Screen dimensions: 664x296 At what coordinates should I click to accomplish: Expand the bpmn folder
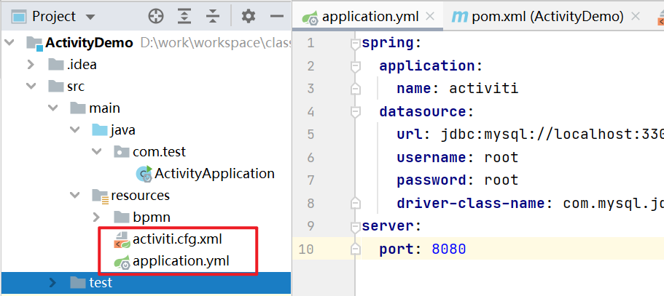coord(96,217)
